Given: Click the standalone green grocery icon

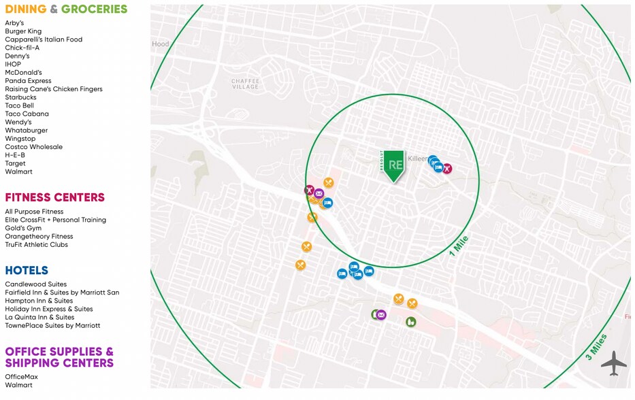Looking at the screenshot, I should pos(410,322).
